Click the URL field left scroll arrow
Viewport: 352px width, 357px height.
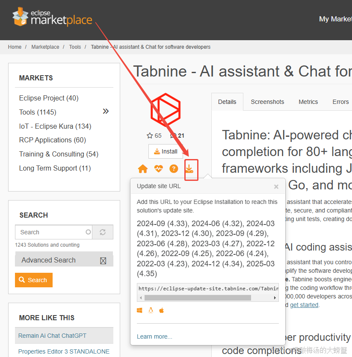coord(141,298)
